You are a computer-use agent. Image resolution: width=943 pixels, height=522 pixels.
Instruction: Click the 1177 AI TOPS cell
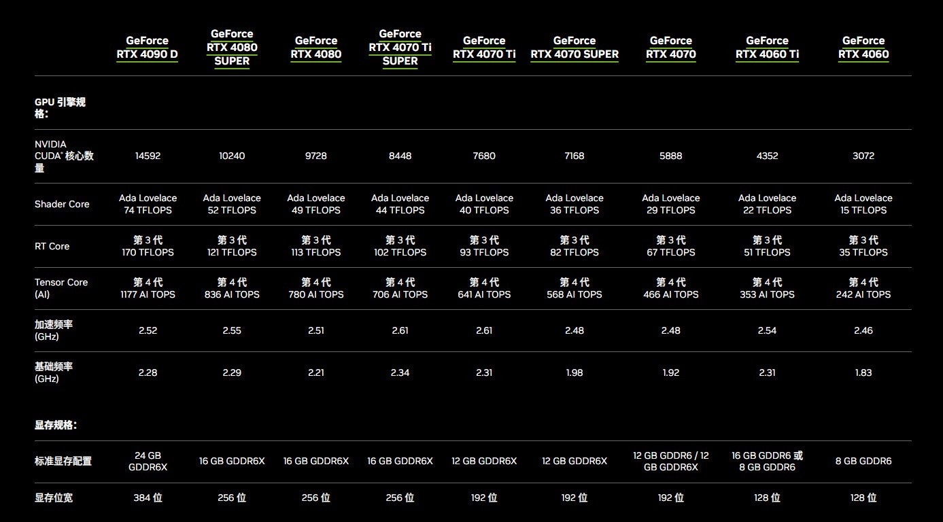click(x=148, y=289)
